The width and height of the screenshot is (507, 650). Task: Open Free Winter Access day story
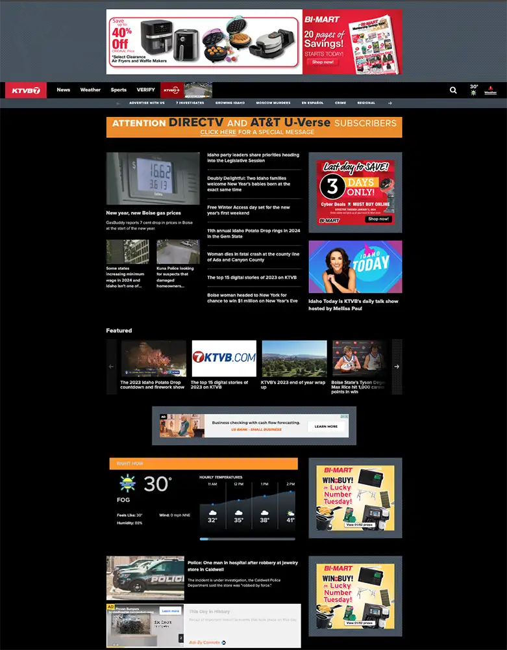pos(249,210)
